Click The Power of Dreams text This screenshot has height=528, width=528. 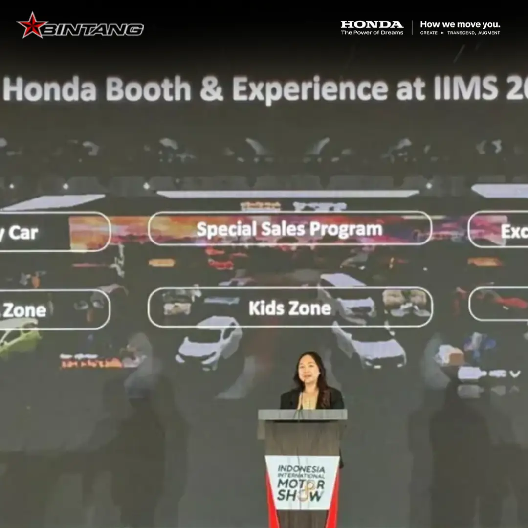[373, 31]
